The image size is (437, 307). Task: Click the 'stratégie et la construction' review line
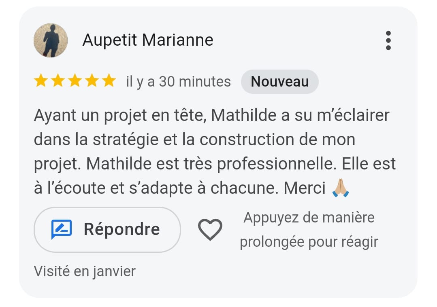click(194, 140)
